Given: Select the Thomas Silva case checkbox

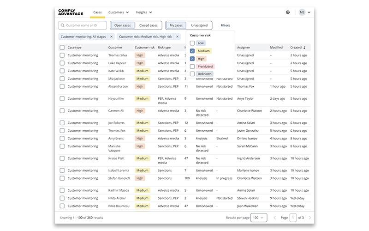Looking at the screenshot, I should pyautogui.click(x=62, y=55).
